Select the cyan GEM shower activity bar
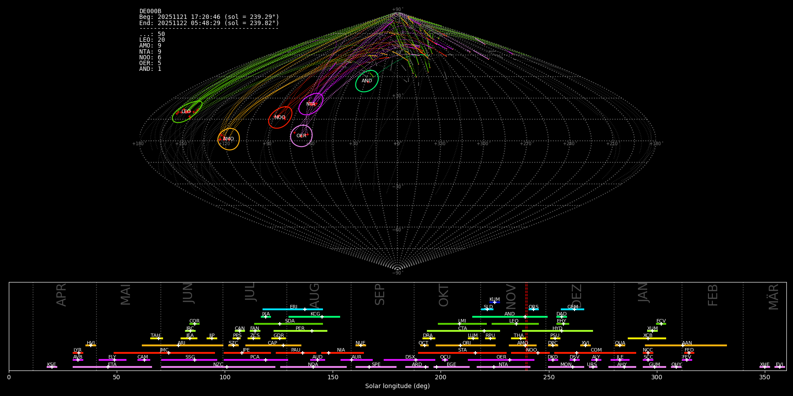The width and height of the screenshot is (793, 396). point(572,309)
